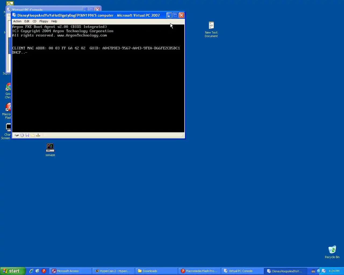The width and height of the screenshot is (344, 275).
Task: Open the Start menu
Action: pos(13,271)
